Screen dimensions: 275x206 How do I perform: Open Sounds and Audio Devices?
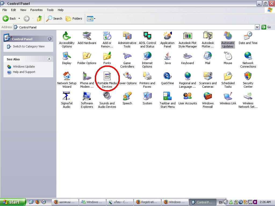pyautogui.click(x=107, y=100)
